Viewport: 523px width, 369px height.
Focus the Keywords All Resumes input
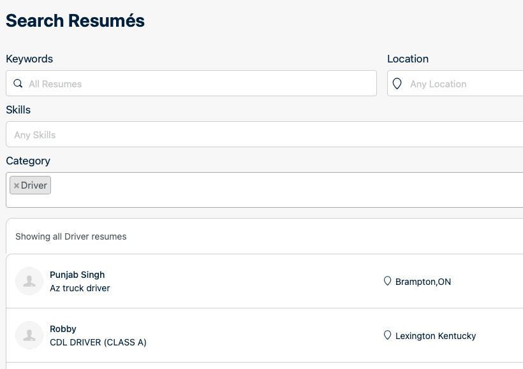pos(191,83)
